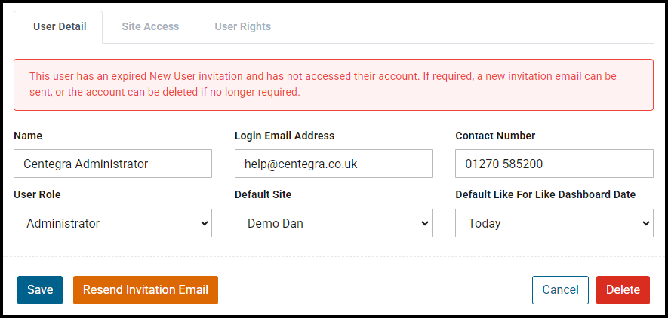Focus the Login Email Address field
The image size is (668, 318).
tap(333, 164)
